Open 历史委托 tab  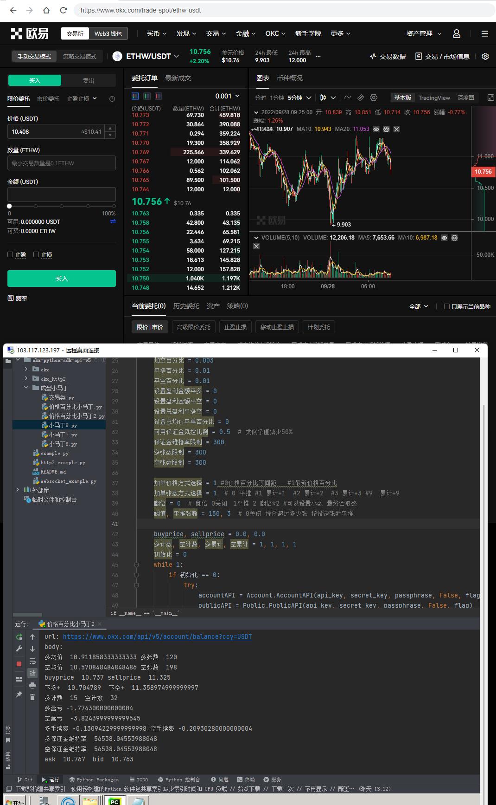[186, 306]
